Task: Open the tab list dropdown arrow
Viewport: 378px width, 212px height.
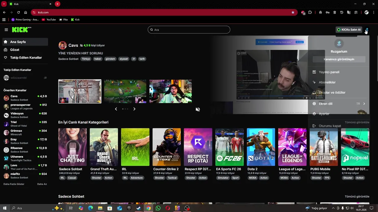Action: (x=4, y=4)
